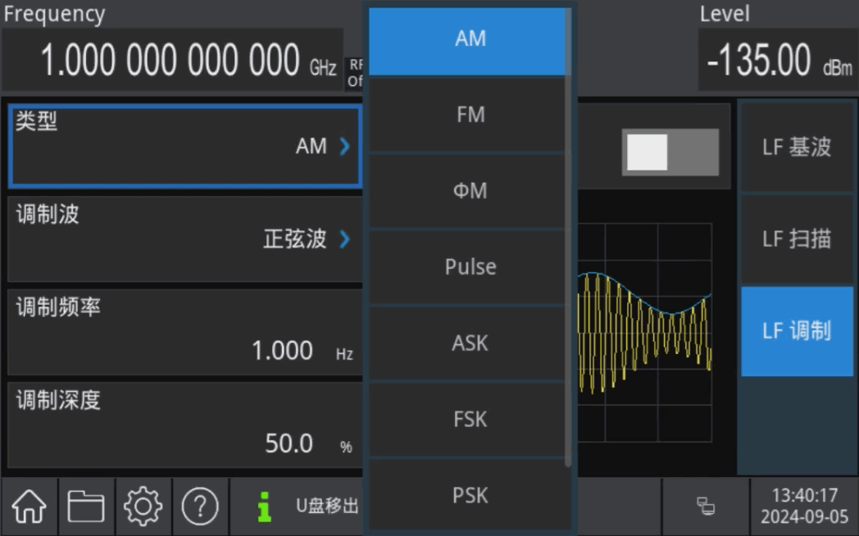The image size is (859, 536).
Task: Click the AM waveform preview graph
Action: coord(645,332)
